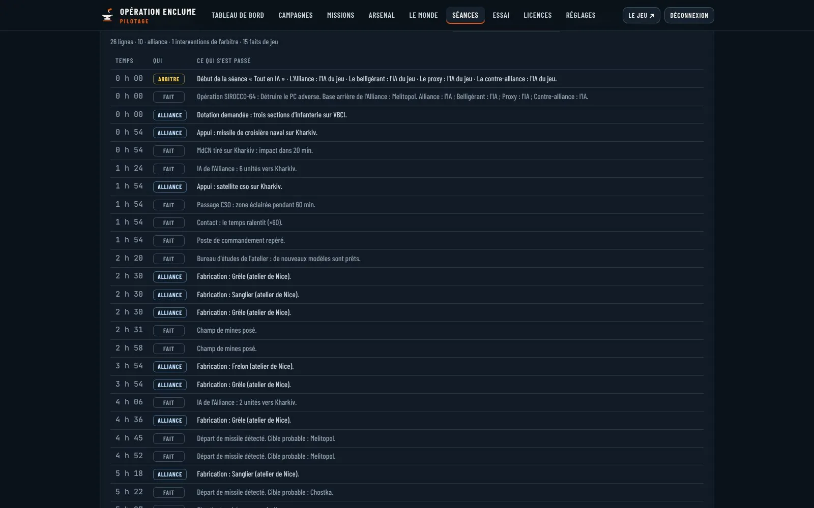Open the Tableau de bord menu
Image resolution: width=814 pixels, height=508 pixels.
(238, 15)
